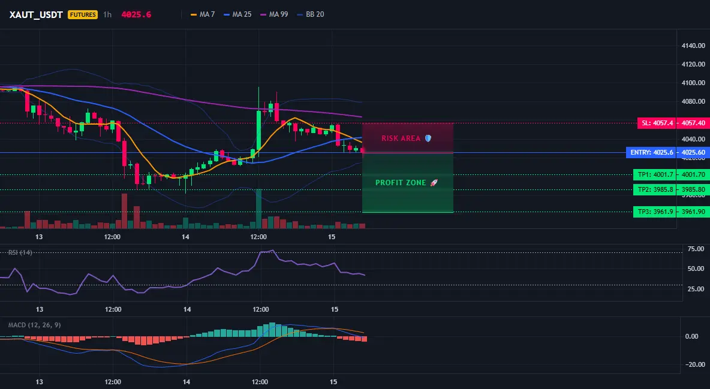710x389 pixels.
Task: Click the PROFIT ZONE label
Action: [401, 183]
